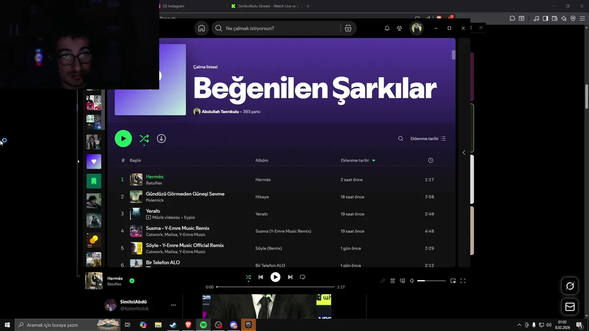Skip to next track
589x331 pixels.
(x=290, y=277)
